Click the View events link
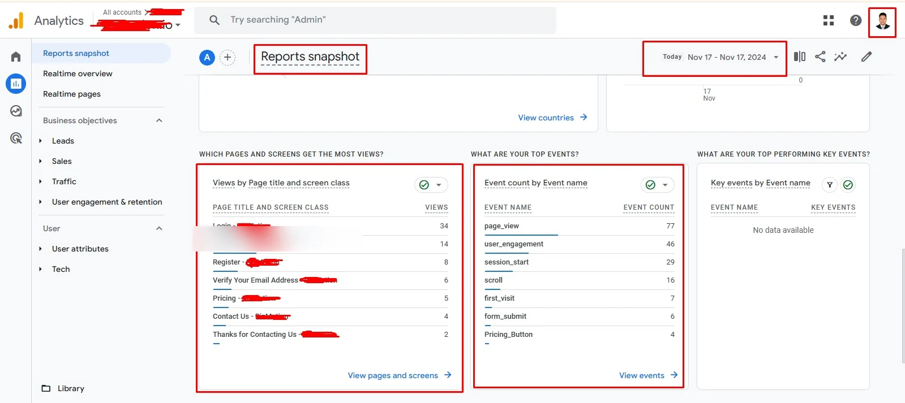The image size is (905, 403). (642, 375)
